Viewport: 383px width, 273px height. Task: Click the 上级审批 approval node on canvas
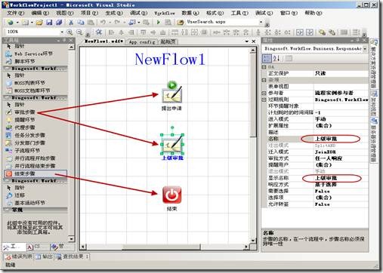pyautogui.click(x=172, y=145)
